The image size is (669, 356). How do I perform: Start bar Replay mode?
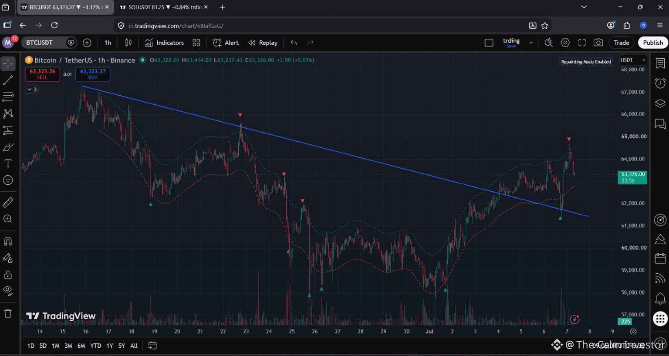(x=263, y=43)
